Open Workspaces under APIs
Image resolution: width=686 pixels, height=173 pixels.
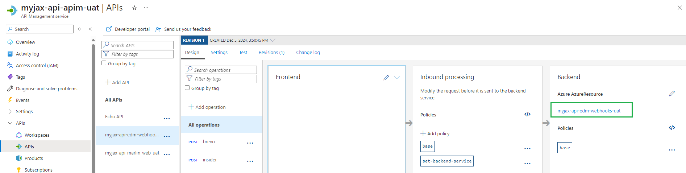click(37, 135)
